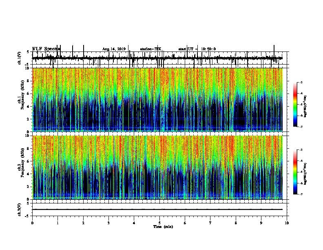This screenshot has width=323, height=250.
Task: Click the "start UT = 10:50:0" header text
Action: 197,49
